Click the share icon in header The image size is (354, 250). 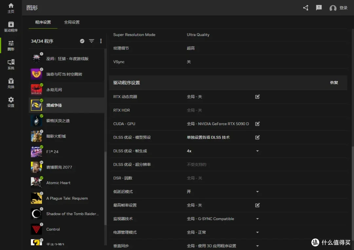[x=306, y=8]
